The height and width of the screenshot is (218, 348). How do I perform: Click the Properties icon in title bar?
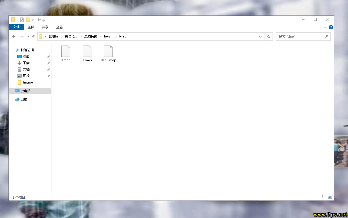pos(22,20)
